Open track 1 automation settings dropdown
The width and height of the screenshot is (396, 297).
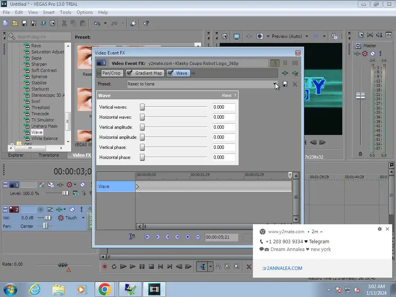[x=75, y=184]
